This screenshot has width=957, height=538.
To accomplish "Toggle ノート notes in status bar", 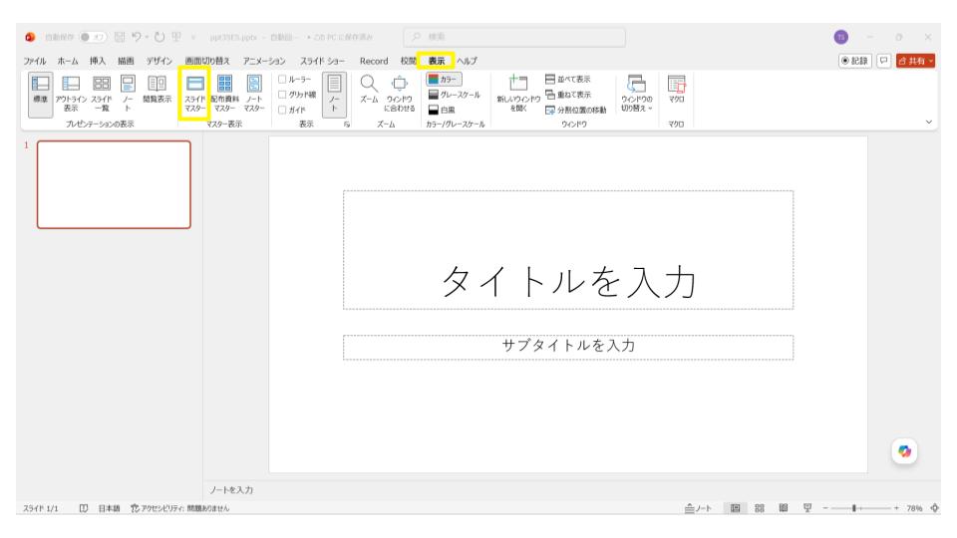I will [x=698, y=508].
